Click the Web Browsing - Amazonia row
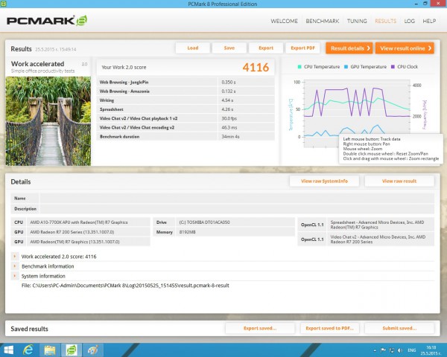The image size is (447, 357). (x=186, y=91)
